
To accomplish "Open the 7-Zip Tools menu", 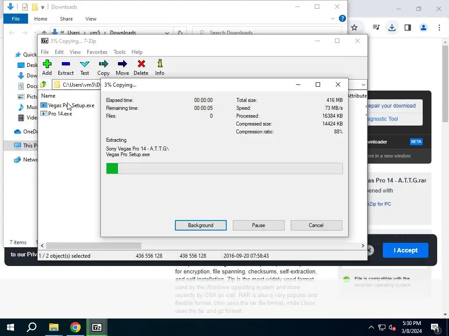I will tap(119, 52).
